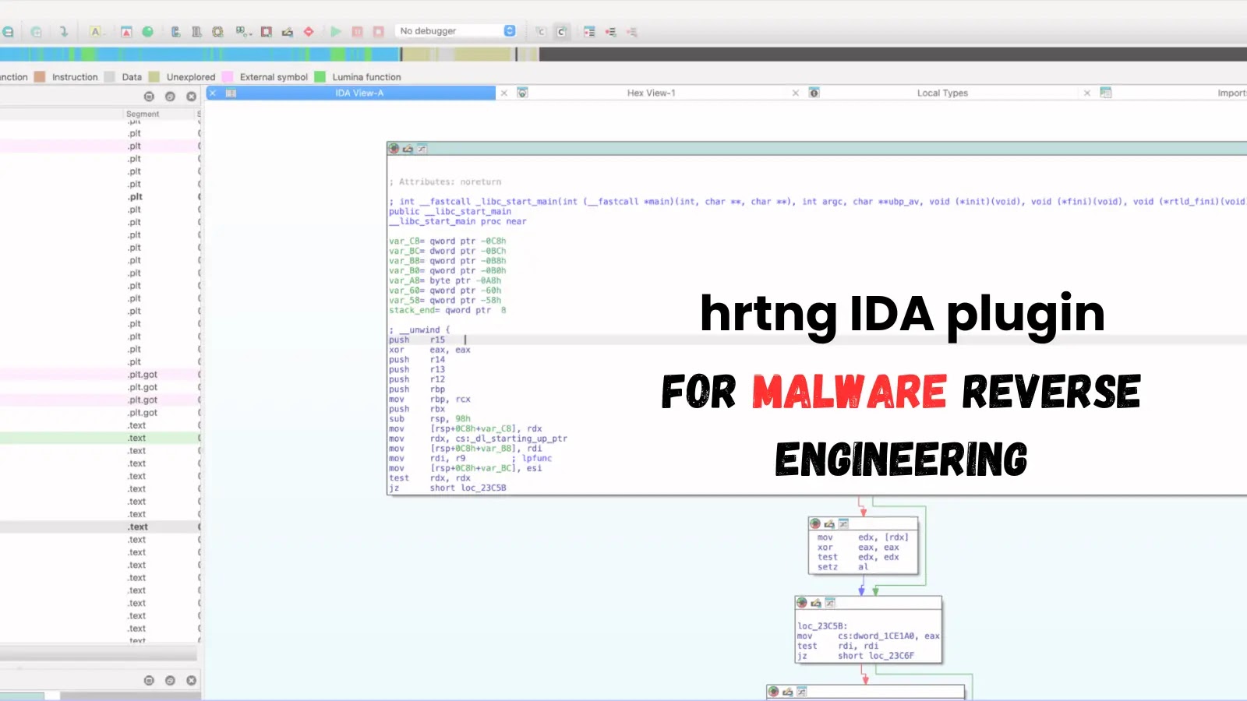1247x701 pixels.
Task: Open dropdown arrow beside the grid toolbar icon
Action: [x=249, y=33]
